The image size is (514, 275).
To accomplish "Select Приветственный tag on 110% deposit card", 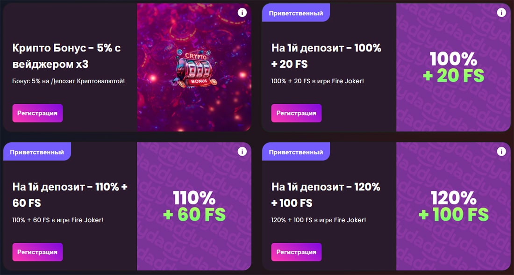I will pos(37,152).
